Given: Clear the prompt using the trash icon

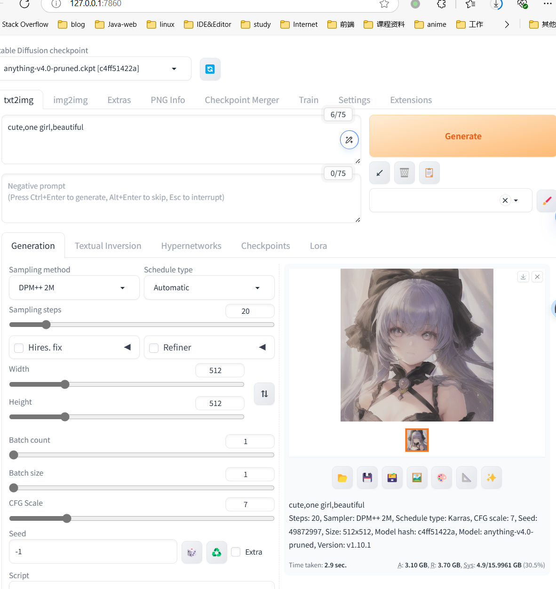Looking at the screenshot, I should click(x=404, y=173).
